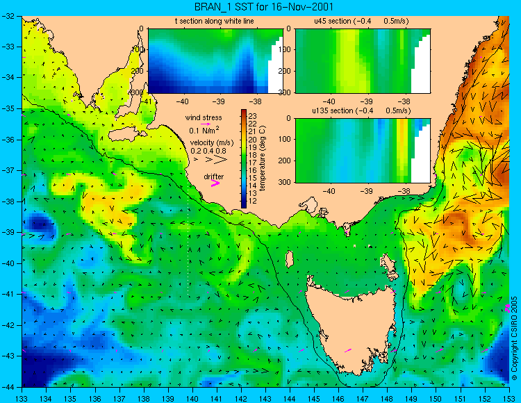521x403 pixels.
Task: Click the main map latitude label "-36"
Action: [x=8, y=140]
